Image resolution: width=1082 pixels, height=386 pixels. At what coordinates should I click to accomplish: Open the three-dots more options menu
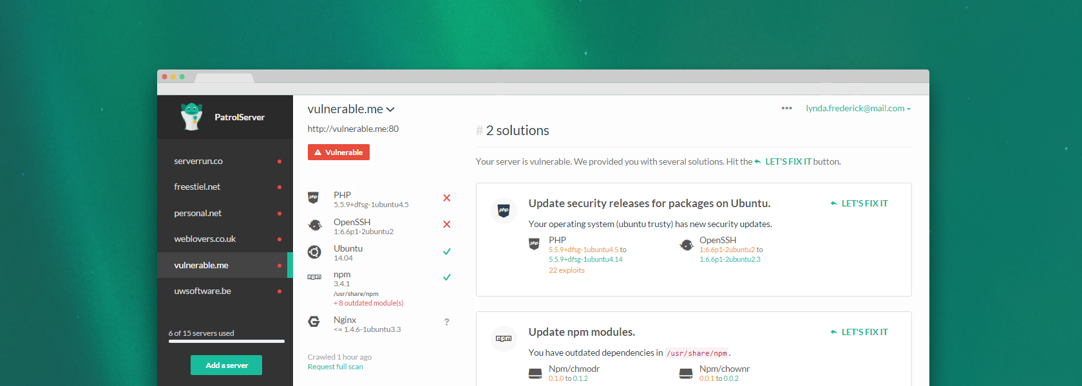pyautogui.click(x=786, y=108)
